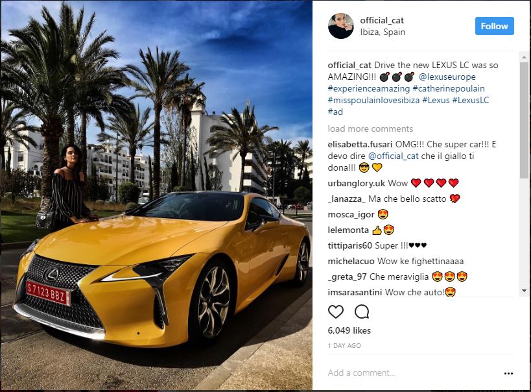View the 6,049 likes list
Screen dimensions: 531x392
(x=349, y=330)
